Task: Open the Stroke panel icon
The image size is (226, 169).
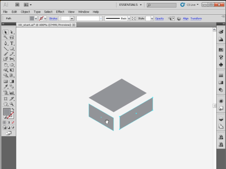Action: 221,75
